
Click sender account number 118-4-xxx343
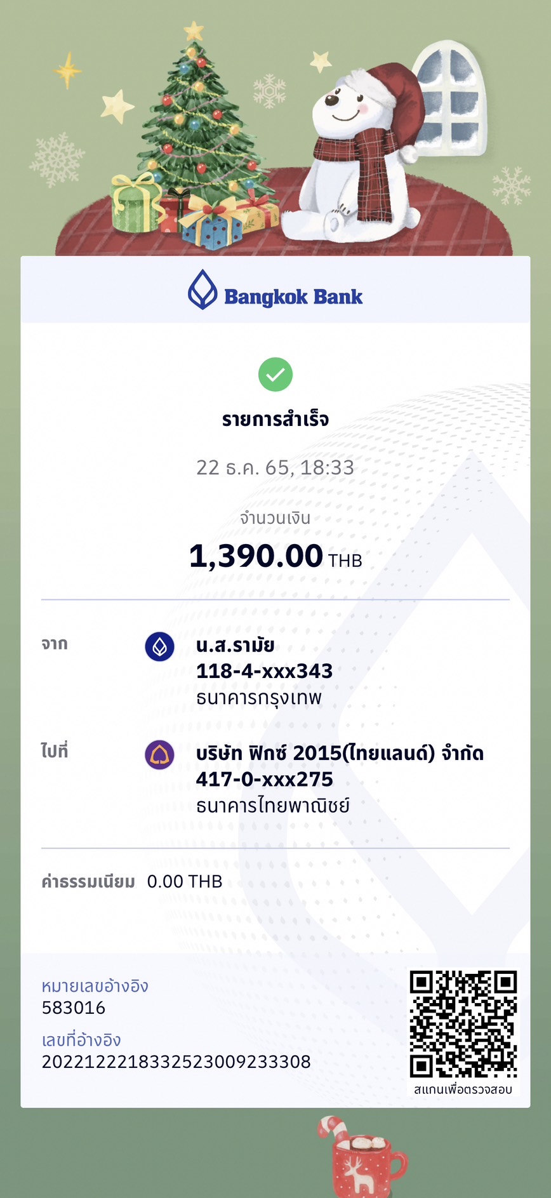pyautogui.click(x=264, y=671)
